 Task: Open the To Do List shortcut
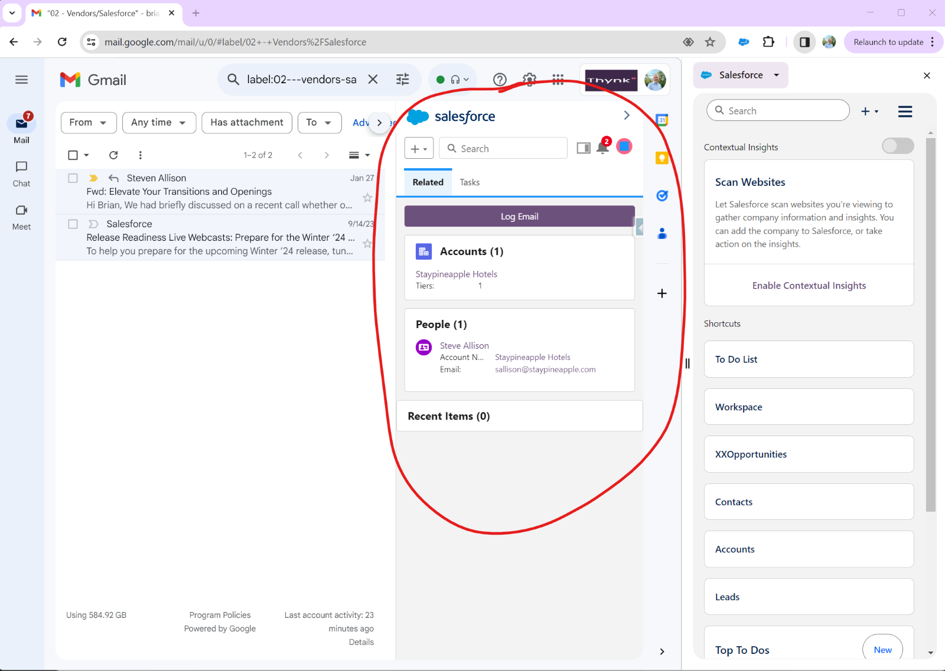tap(809, 359)
